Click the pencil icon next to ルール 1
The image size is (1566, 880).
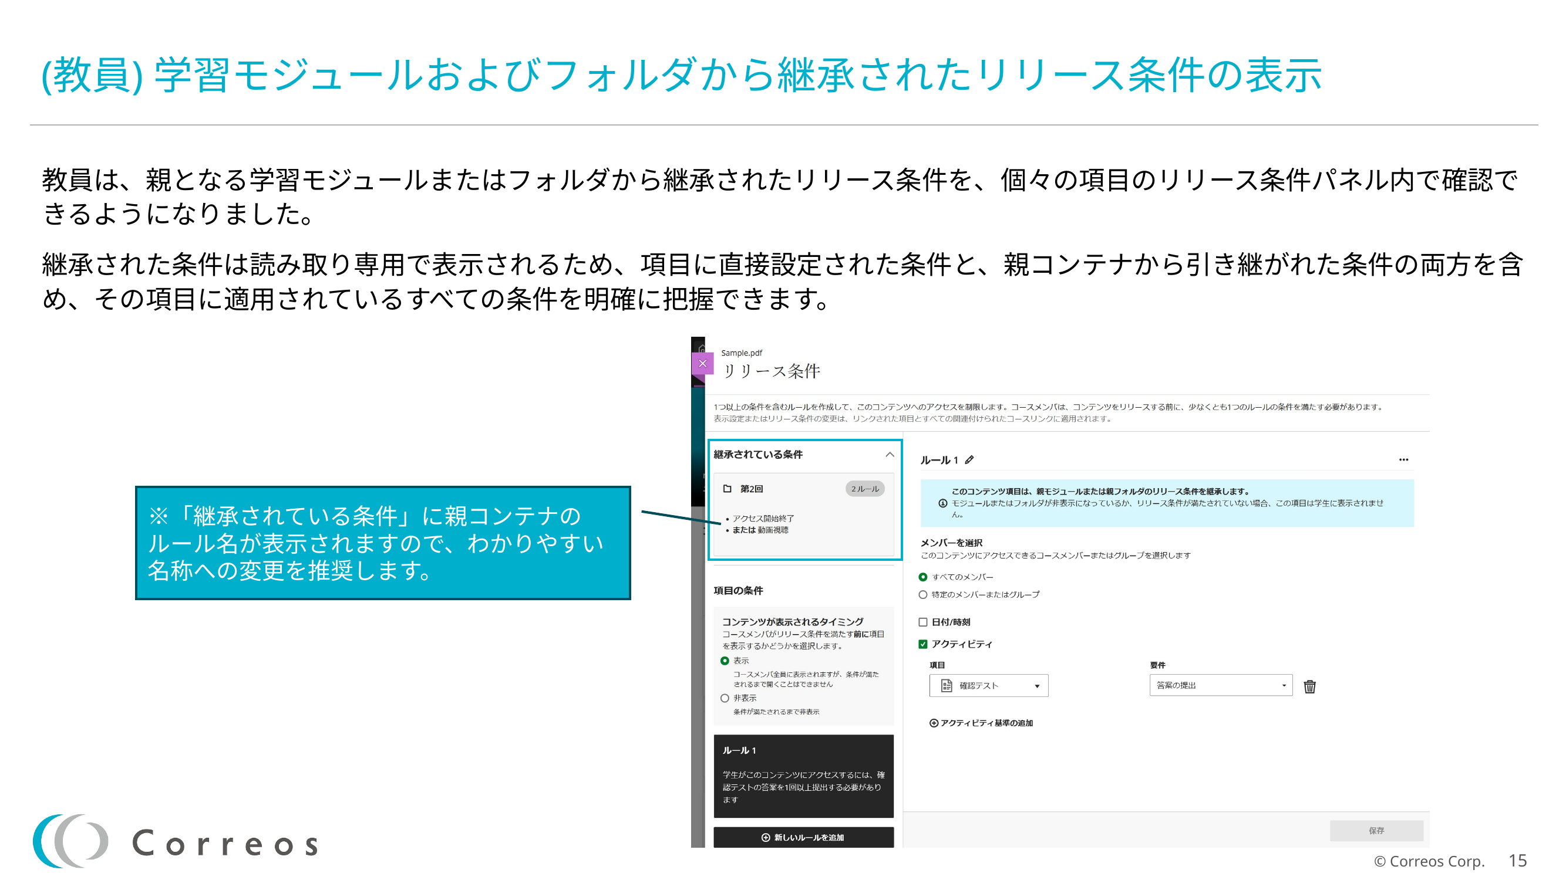pyautogui.click(x=969, y=460)
